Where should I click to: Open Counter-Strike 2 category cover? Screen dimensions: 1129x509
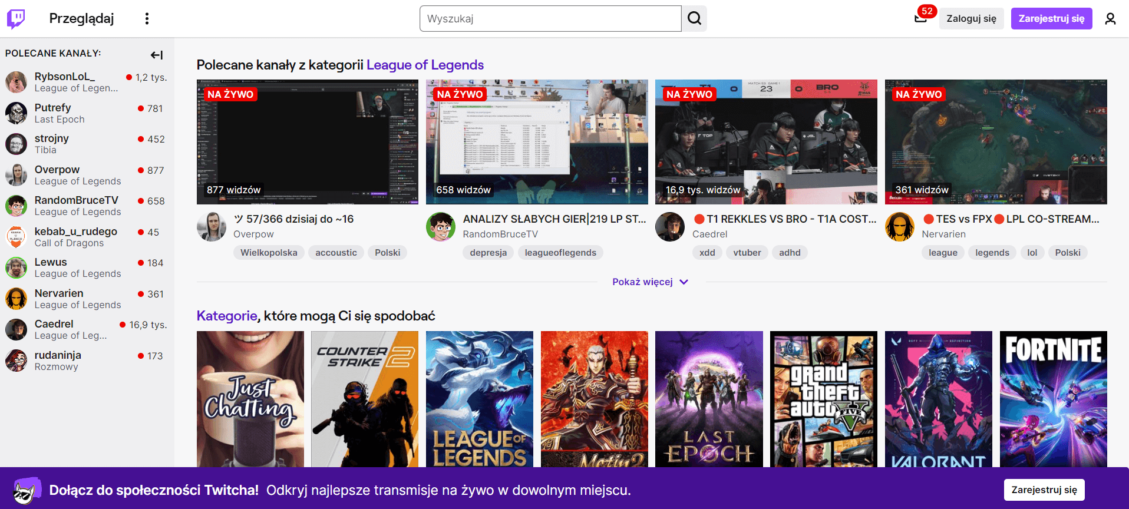click(x=365, y=399)
